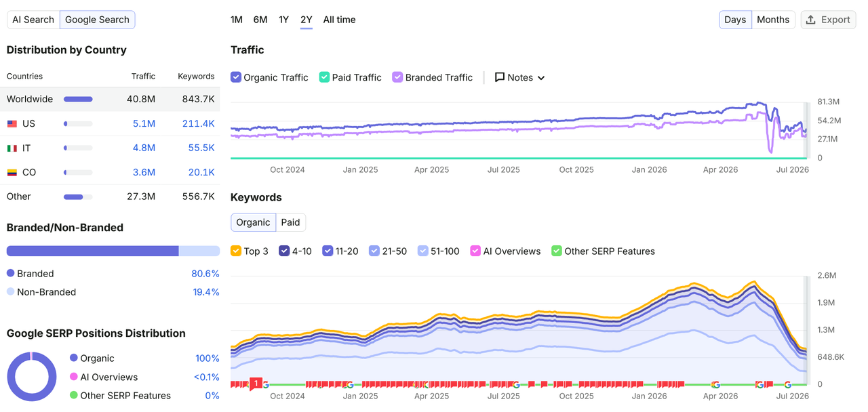Select the Google Search tab
This screenshot has width=868, height=412.
pos(97,20)
